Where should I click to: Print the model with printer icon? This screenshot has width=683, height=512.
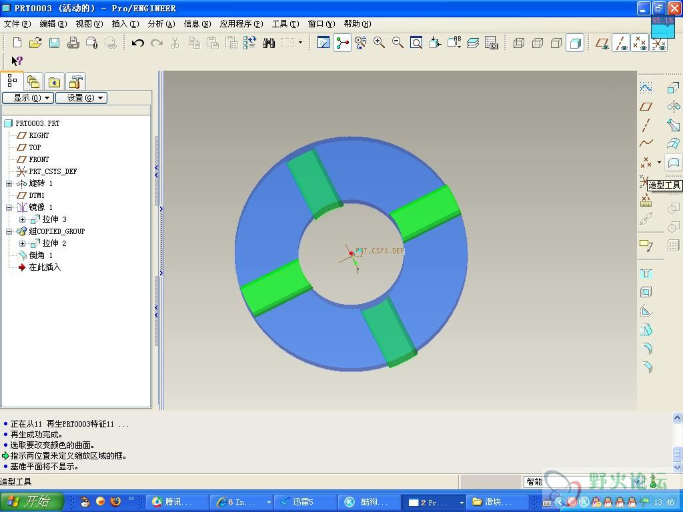[x=73, y=43]
